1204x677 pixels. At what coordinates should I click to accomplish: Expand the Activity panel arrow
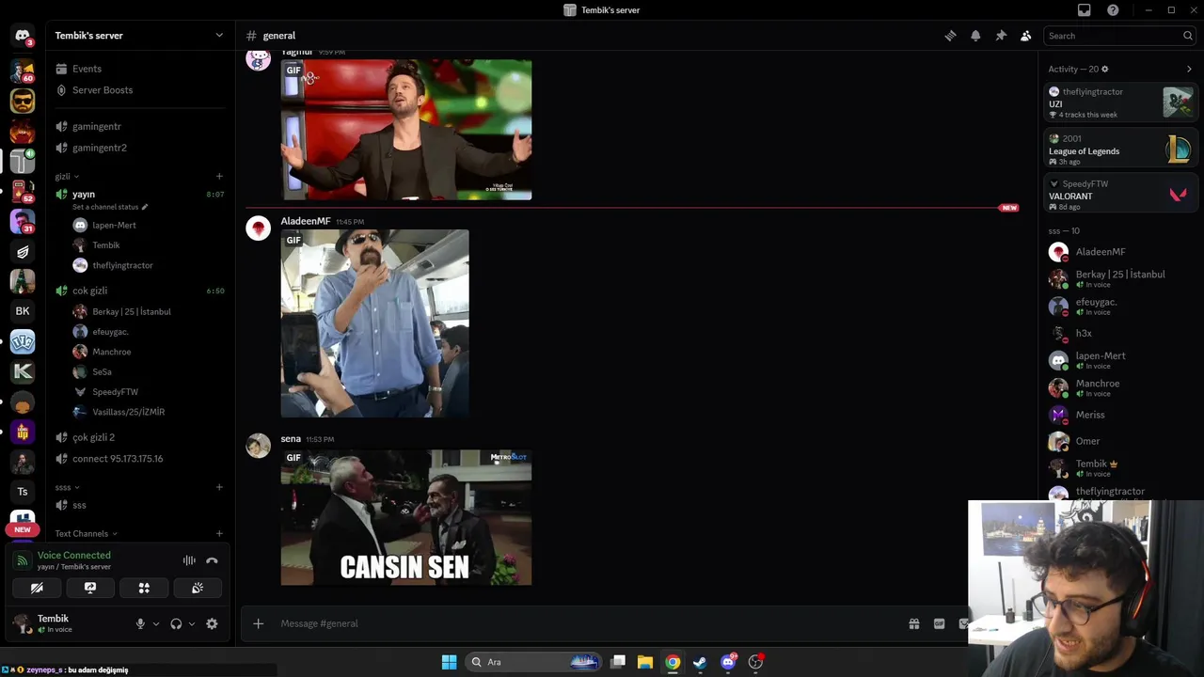1189,69
